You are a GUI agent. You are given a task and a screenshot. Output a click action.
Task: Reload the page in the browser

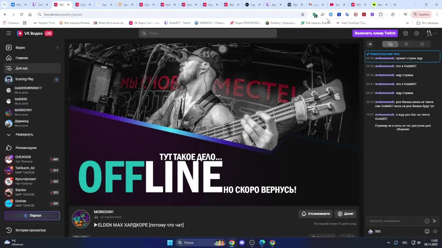coord(22,14)
